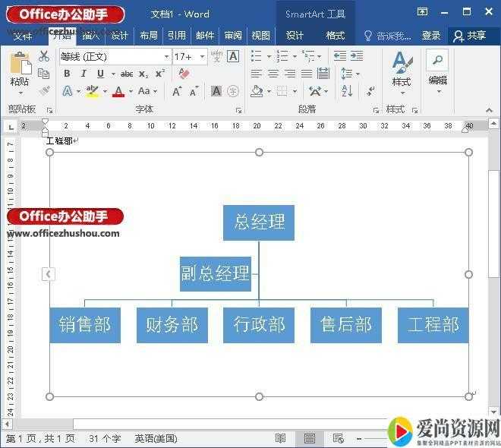Screen dimensions: 501x448
Task: Click the 共享 share button
Action: (469, 36)
